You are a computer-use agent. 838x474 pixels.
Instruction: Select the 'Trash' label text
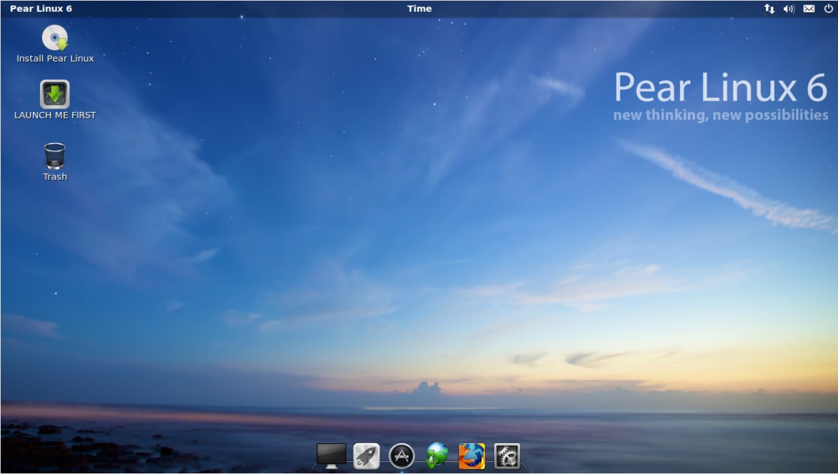click(55, 176)
